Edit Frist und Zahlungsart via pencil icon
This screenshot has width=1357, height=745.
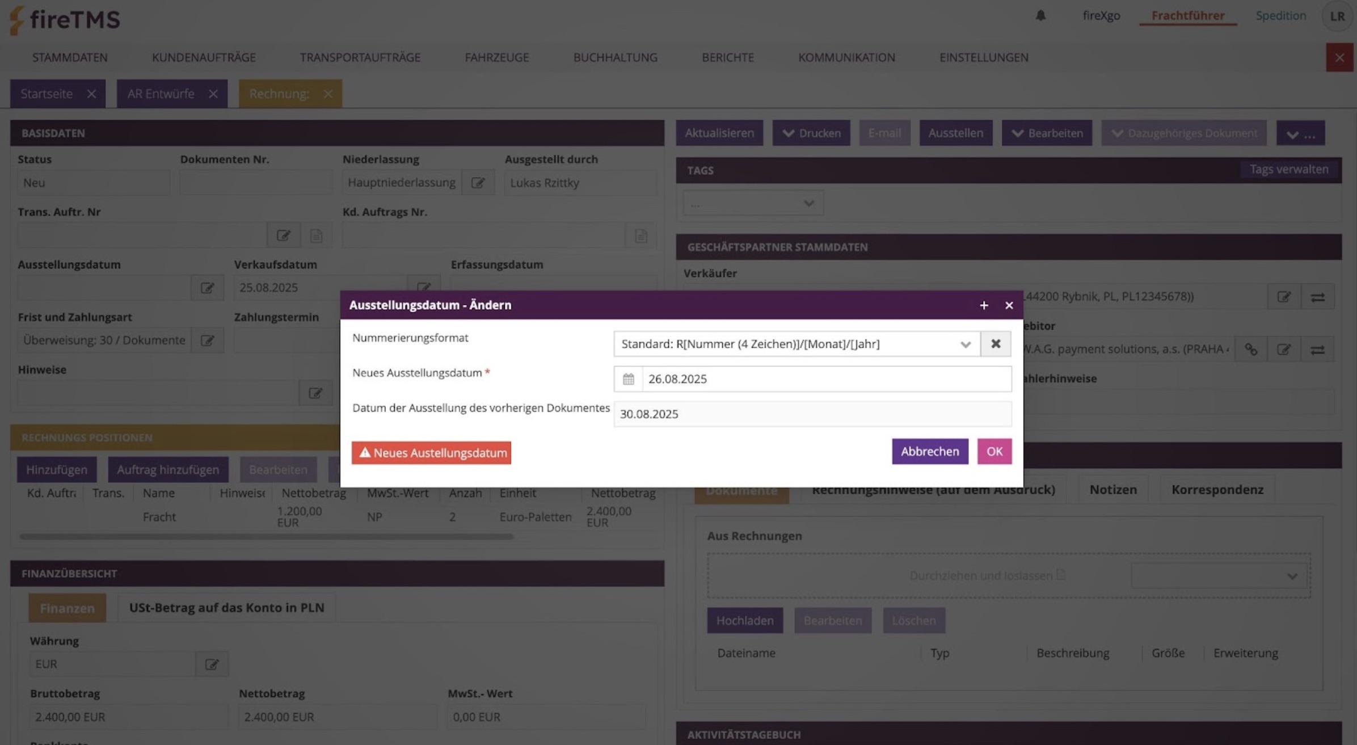click(207, 340)
